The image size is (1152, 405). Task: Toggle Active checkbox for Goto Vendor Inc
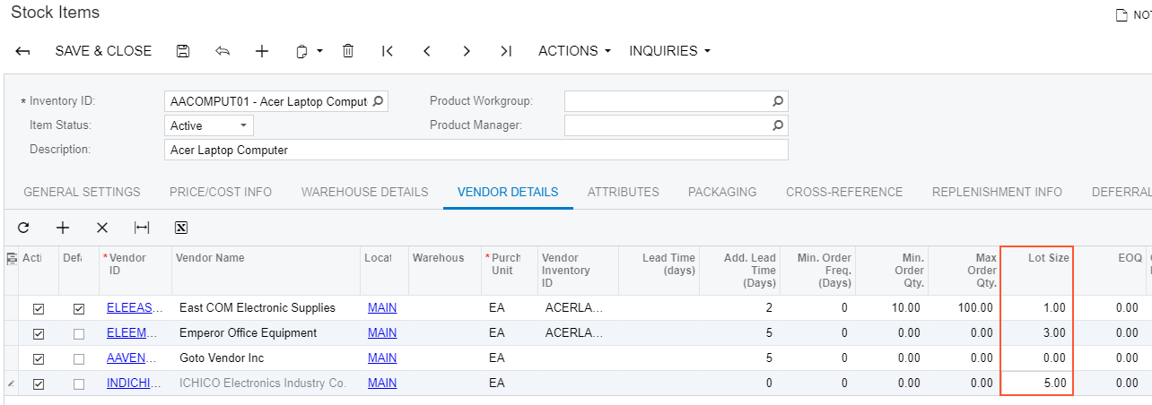click(39, 358)
